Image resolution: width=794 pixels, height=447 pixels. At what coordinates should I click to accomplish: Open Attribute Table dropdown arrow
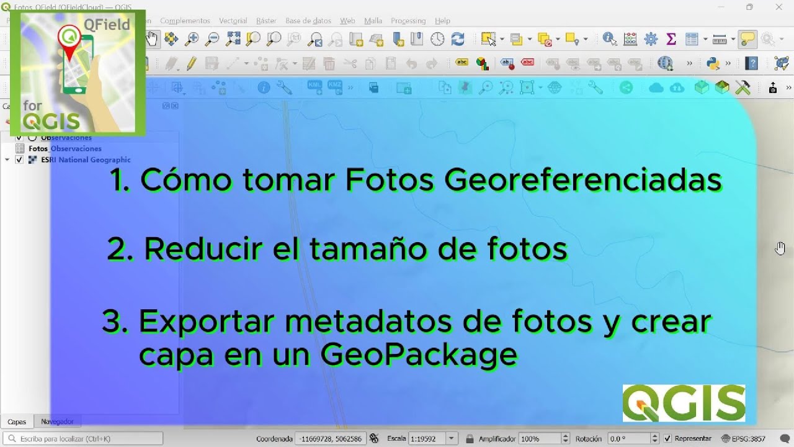[705, 39]
